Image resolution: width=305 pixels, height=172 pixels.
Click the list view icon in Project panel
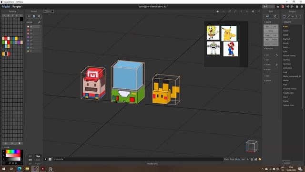coord(285,16)
